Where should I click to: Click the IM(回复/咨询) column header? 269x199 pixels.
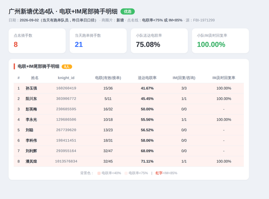tap(184, 78)
